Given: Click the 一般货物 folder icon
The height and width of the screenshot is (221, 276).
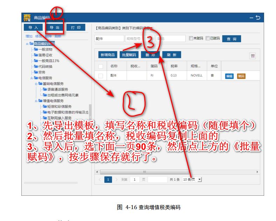Looking at the screenshot, I should coord(36,49).
